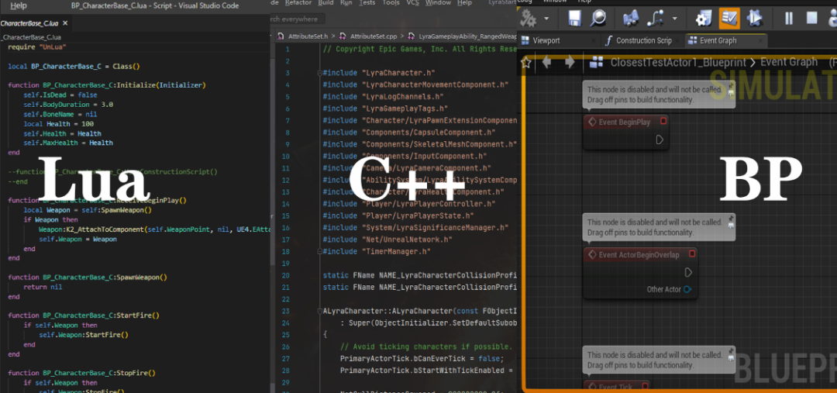Viewport: 837px width, 393px height.
Task: Click the magnifier Browse icon in Unreal toolbar
Action: click(x=598, y=19)
